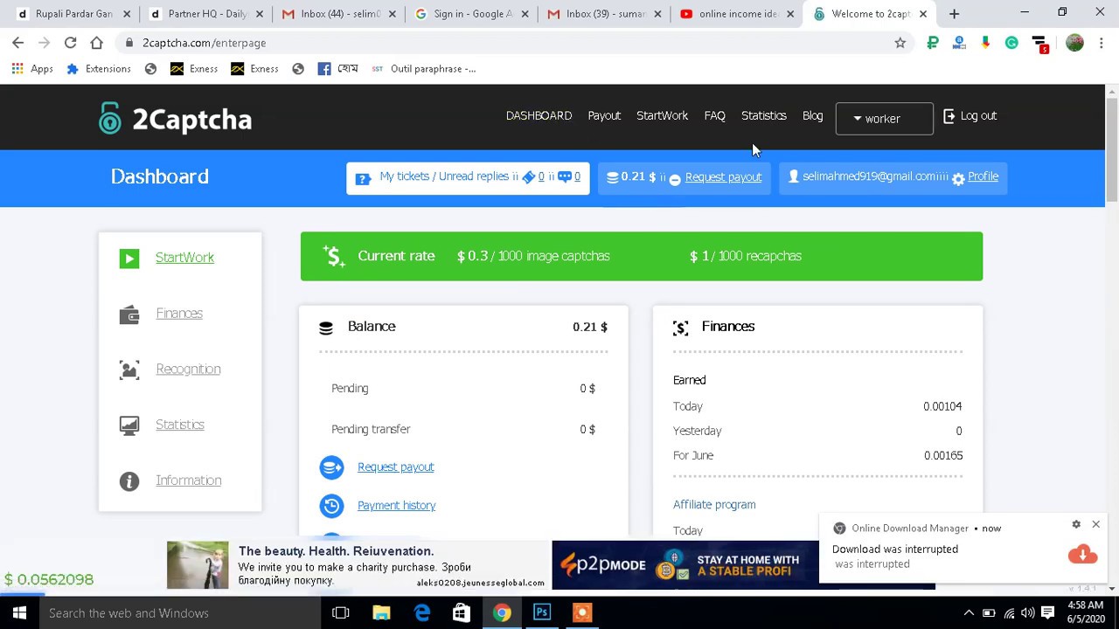
Task: Click the red cloud download icon in notification
Action: pos(1082,555)
